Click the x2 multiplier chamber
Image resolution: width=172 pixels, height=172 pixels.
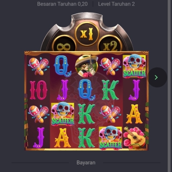point(110,43)
